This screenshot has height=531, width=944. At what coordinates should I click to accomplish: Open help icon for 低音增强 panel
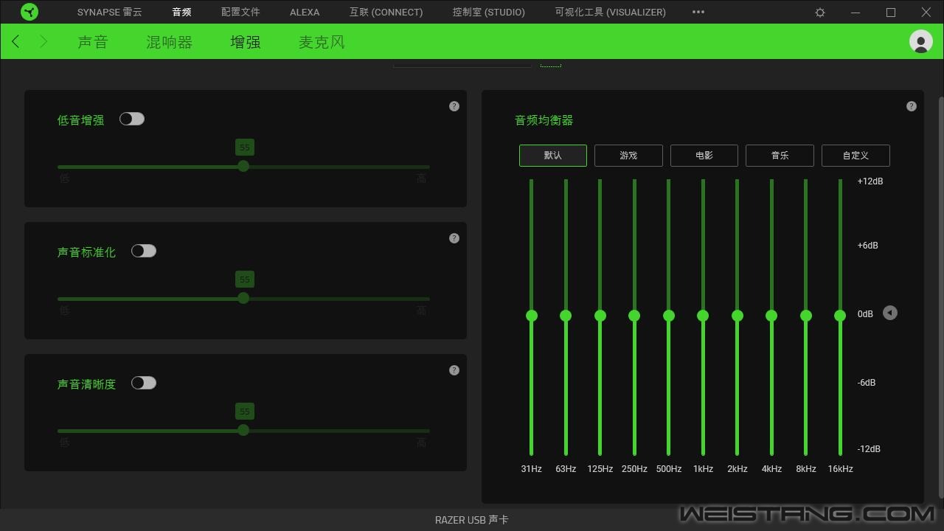point(454,106)
